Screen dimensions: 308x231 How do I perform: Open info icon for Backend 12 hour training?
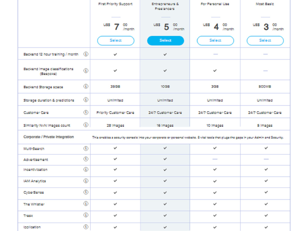[86, 54]
